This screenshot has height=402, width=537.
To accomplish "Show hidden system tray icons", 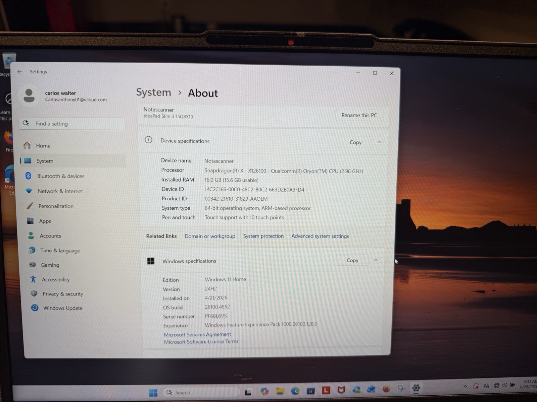I will 465,386.
